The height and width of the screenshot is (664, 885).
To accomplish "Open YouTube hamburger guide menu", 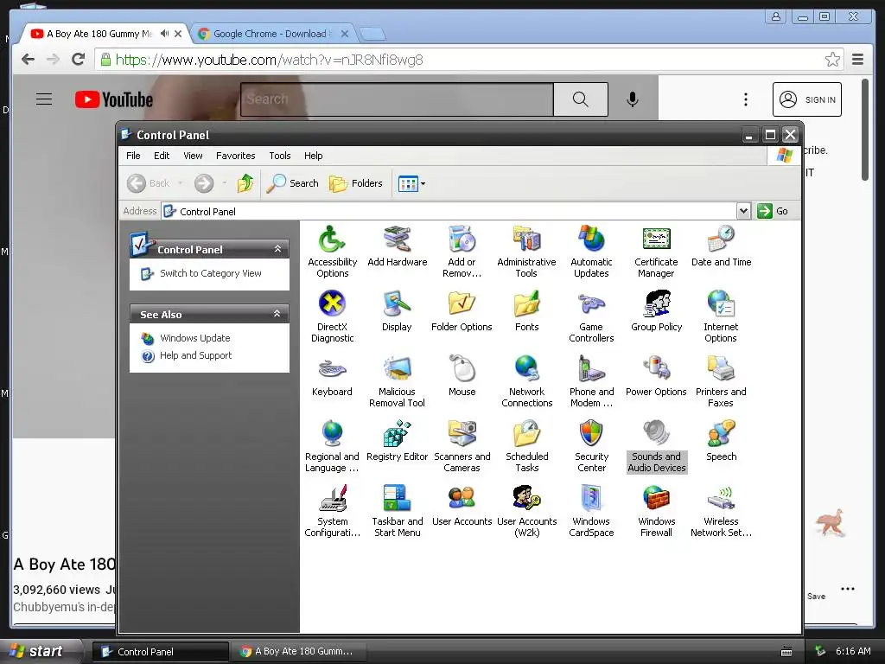I will click(x=44, y=99).
